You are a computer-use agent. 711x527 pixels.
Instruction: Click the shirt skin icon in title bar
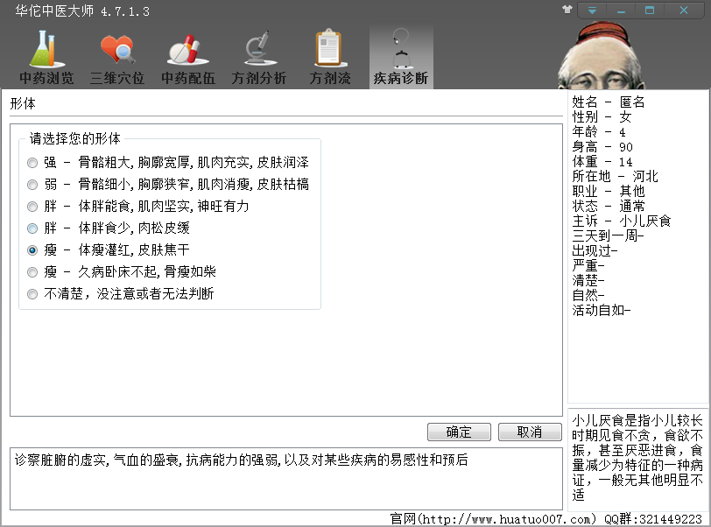[567, 11]
